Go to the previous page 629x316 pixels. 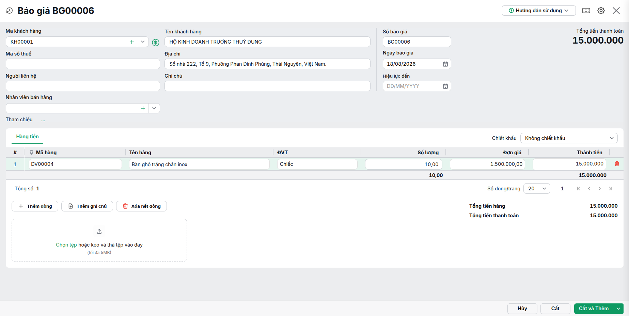pyautogui.click(x=589, y=189)
